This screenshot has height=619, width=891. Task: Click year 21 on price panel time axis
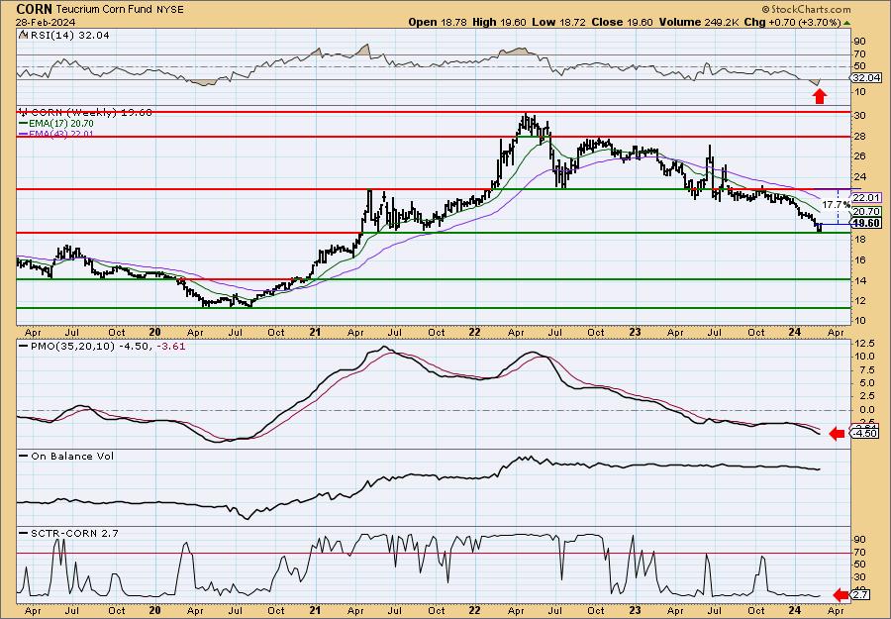[316, 333]
